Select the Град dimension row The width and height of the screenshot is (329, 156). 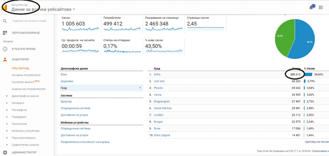click(x=101, y=88)
